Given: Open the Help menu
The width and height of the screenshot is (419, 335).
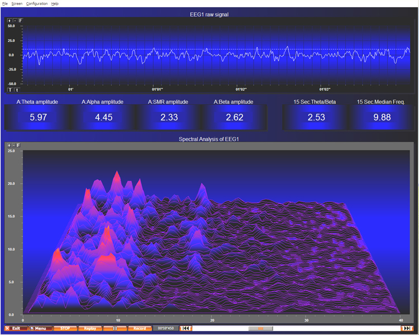Looking at the screenshot, I should 55,3.
